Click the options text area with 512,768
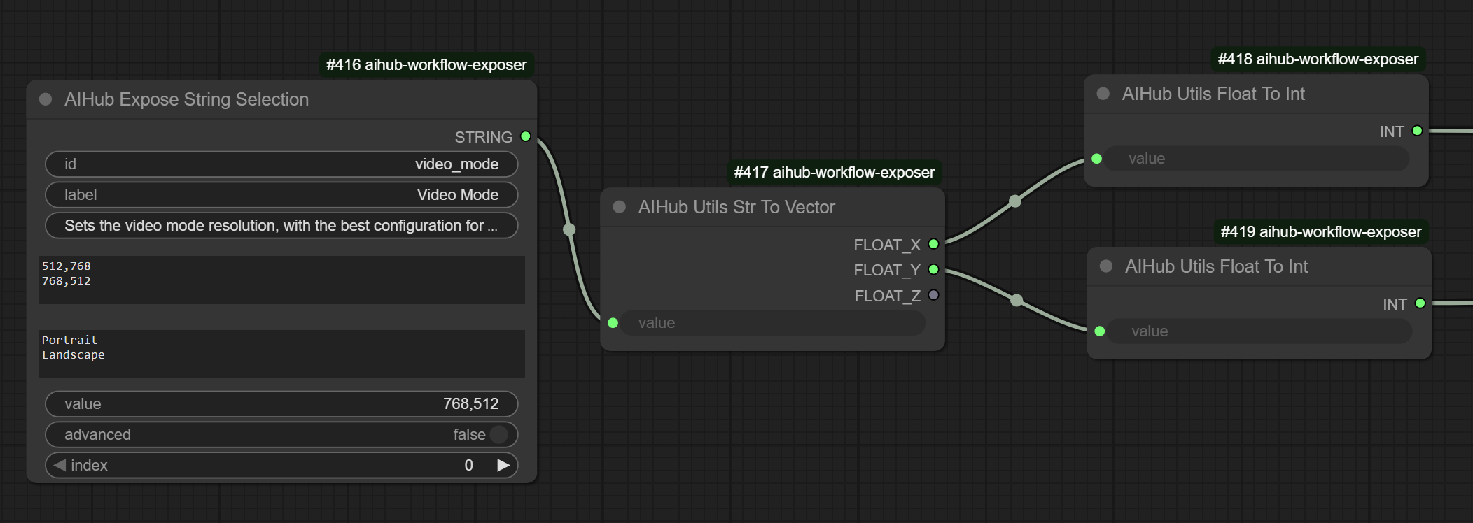 pyautogui.click(x=281, y=280)
